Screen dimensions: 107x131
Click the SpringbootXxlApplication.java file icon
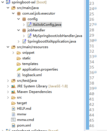[24, 41]
